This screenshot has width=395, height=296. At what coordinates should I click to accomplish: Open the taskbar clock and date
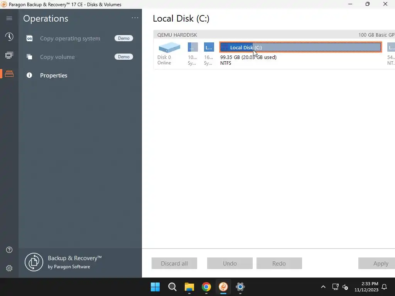coord(366,287)
